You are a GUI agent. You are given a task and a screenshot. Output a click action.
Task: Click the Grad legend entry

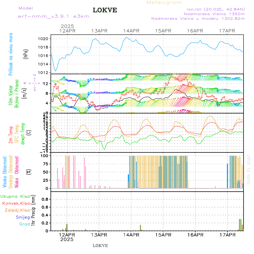[x=25, y=224]
